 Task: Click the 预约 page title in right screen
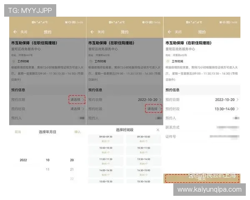click(202, 32)
